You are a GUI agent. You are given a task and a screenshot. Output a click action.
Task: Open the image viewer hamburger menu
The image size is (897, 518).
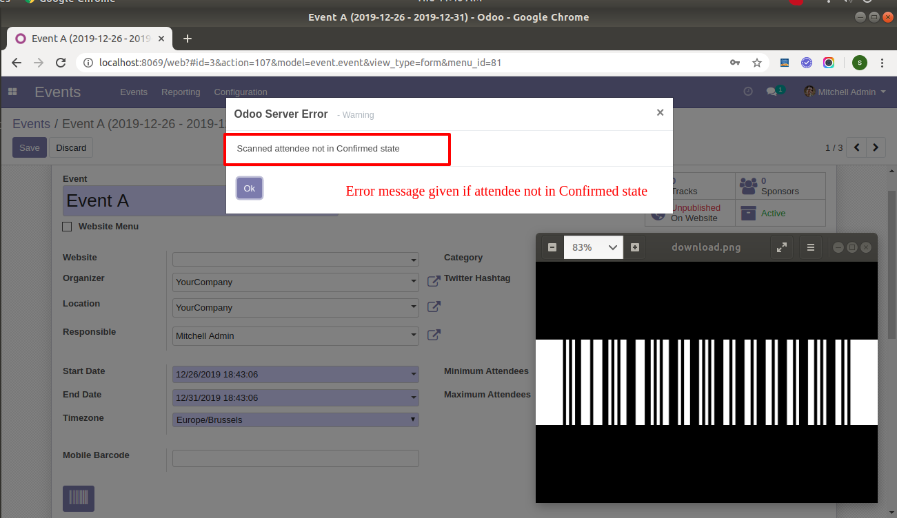pos(811,247)
